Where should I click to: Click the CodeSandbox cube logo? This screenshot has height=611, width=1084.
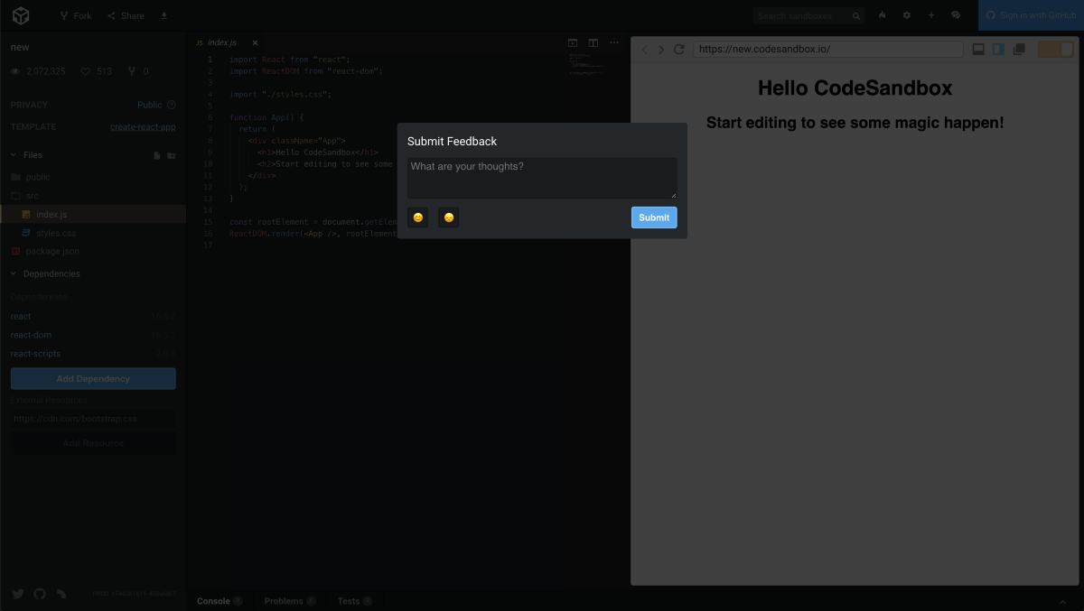point(20,15)
